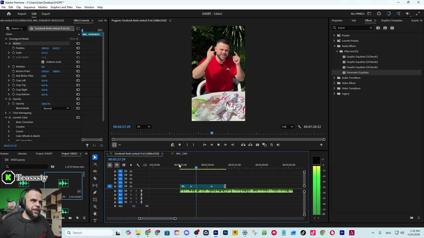The width and height of the screenshot is (424, 238).
Task: Select the Type tool
Action: click(95, 220)
